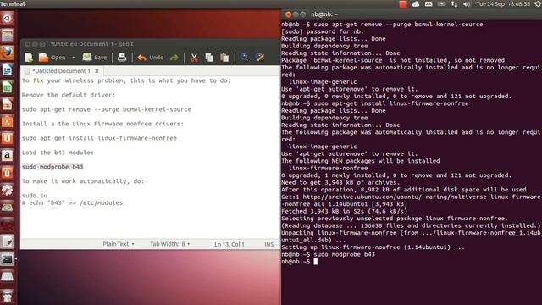
Task: Open the system session gear menu
Action: [538, 4]
